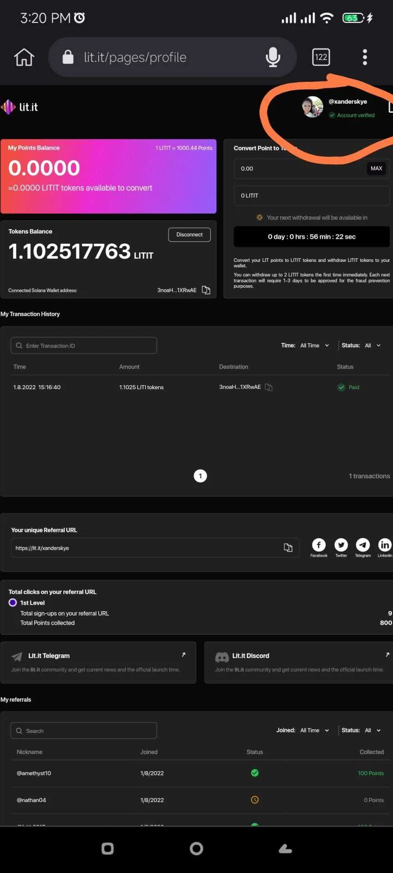Viewport: 393px width, 873px height.
Task: Expand the referrals Status filter dropdown
Action: pyautogui.click(x=373, y=730)
